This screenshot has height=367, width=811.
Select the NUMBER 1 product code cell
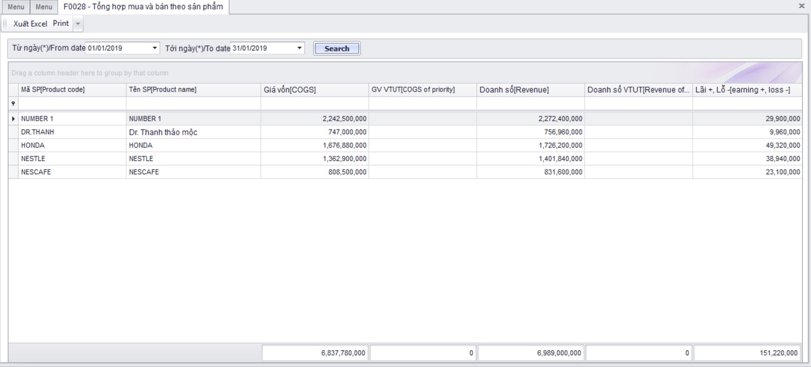[72, 119]
